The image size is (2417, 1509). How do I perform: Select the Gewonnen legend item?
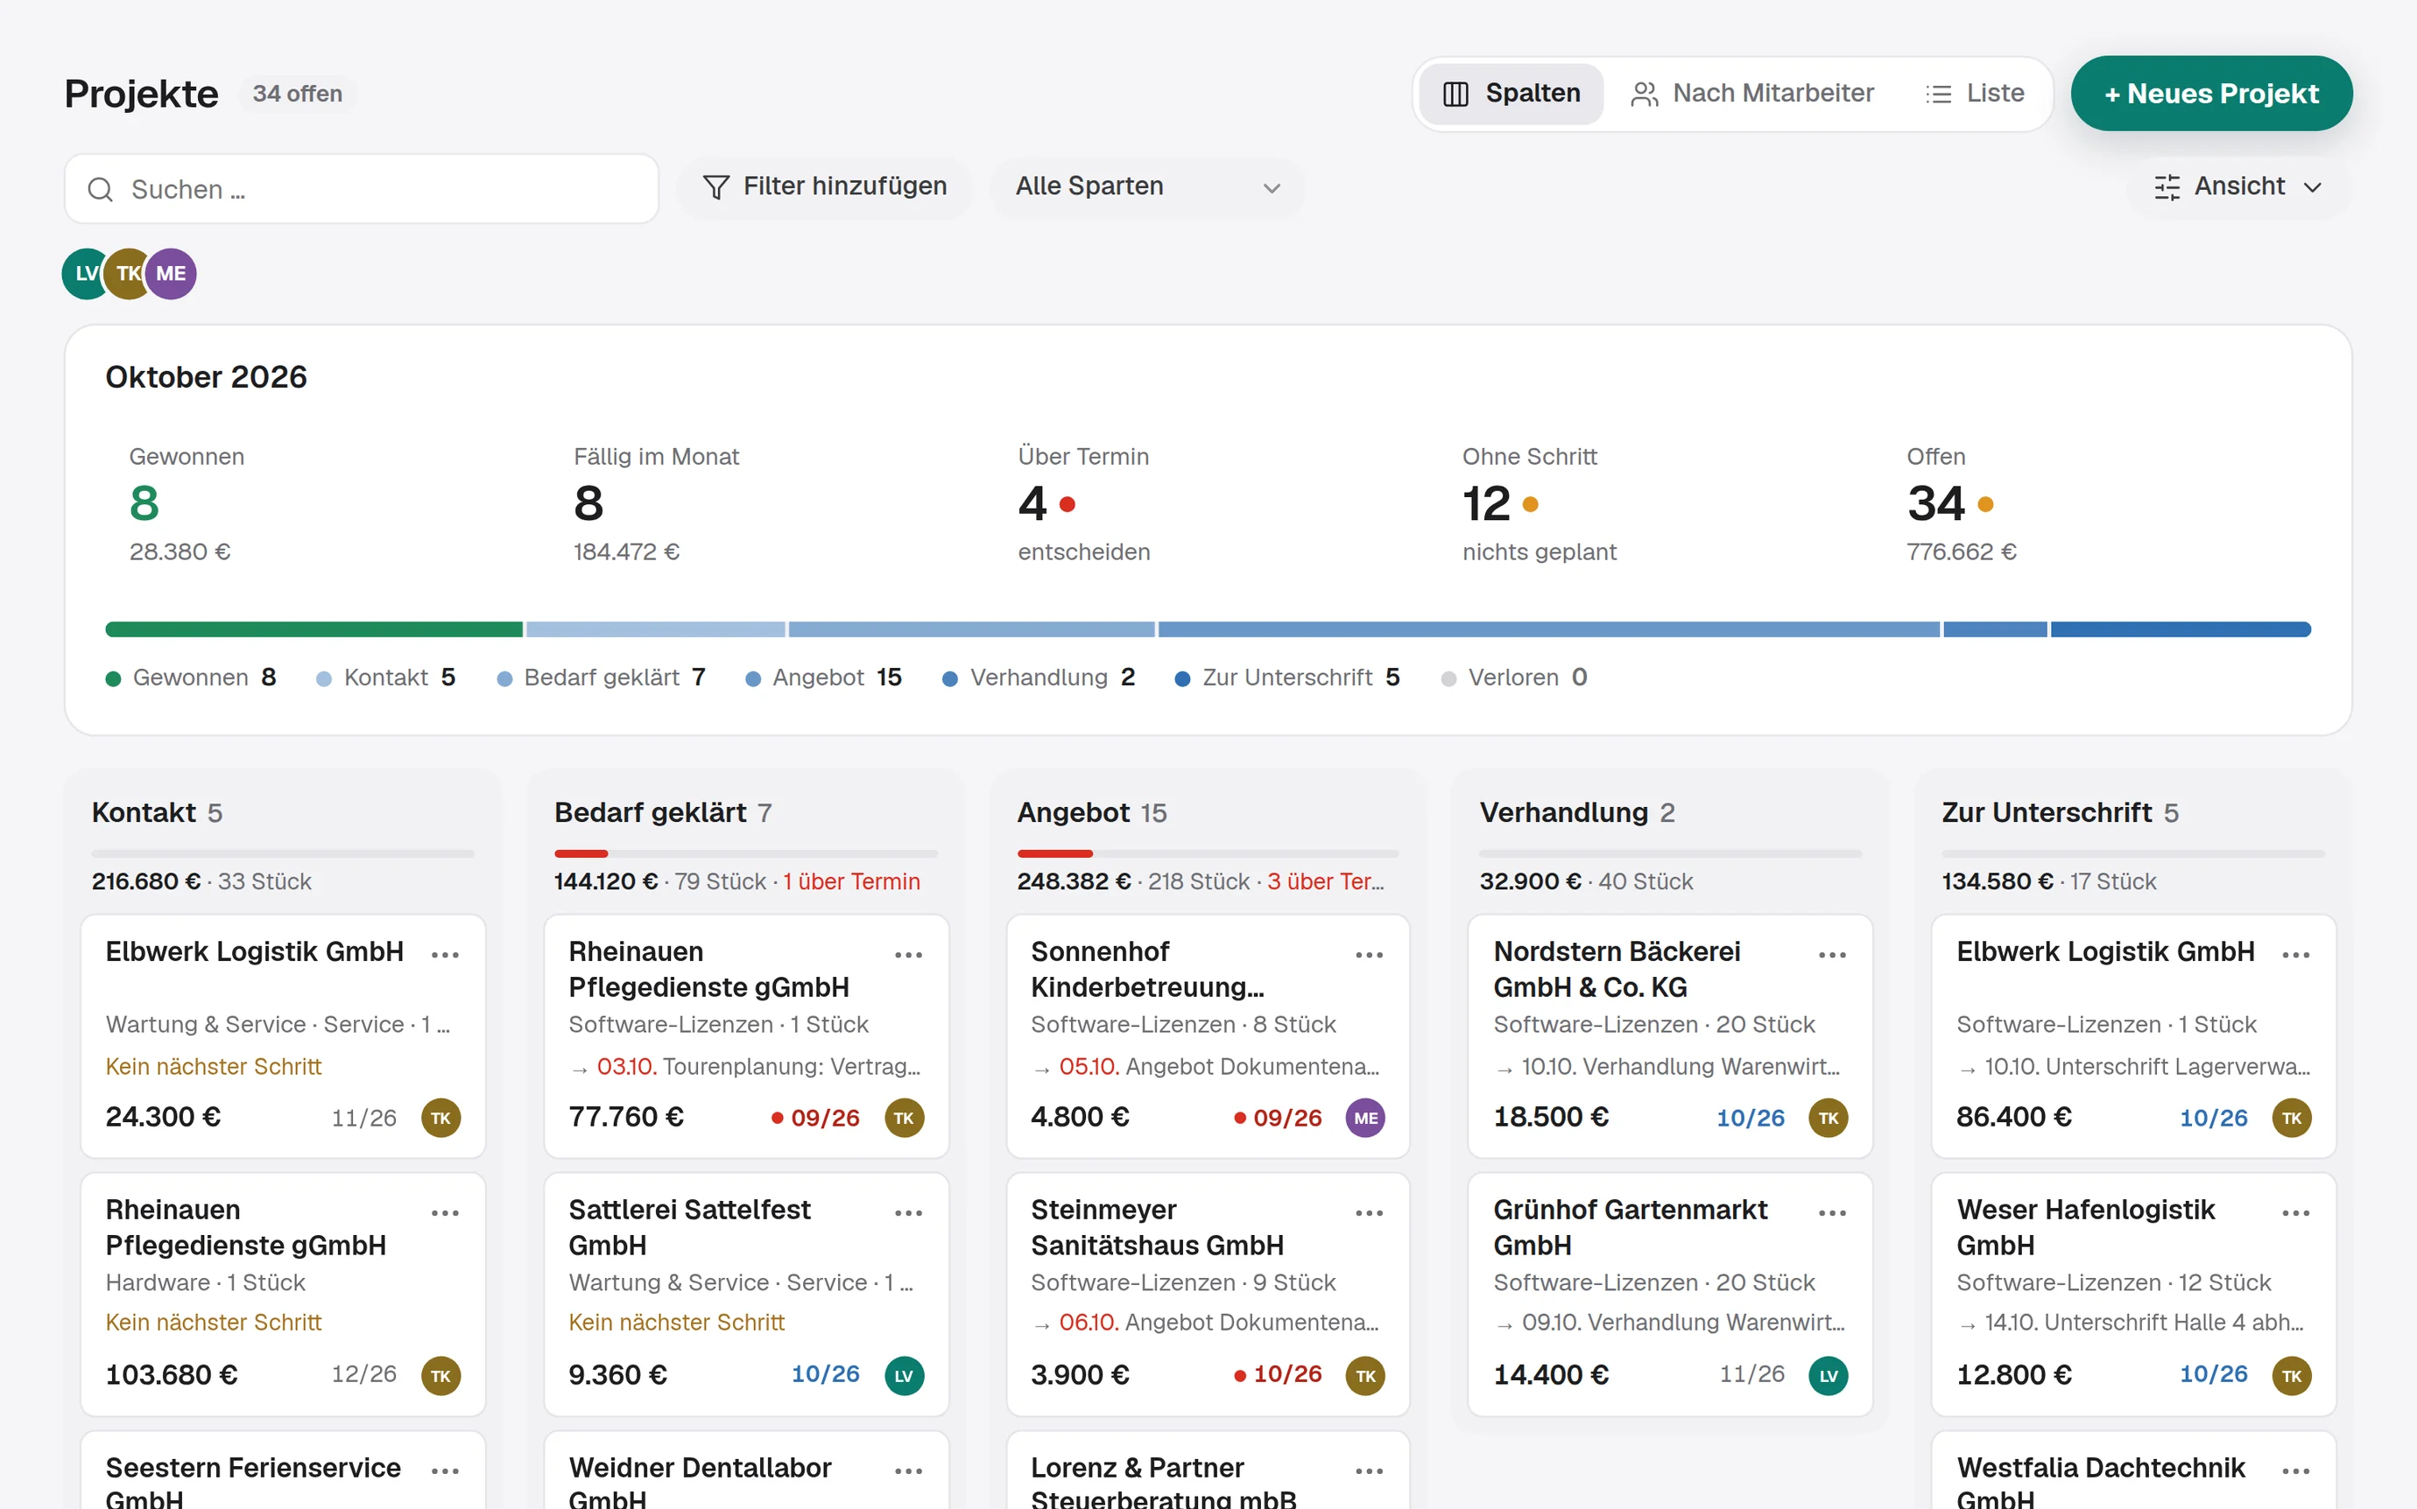[x=191, y=677]
